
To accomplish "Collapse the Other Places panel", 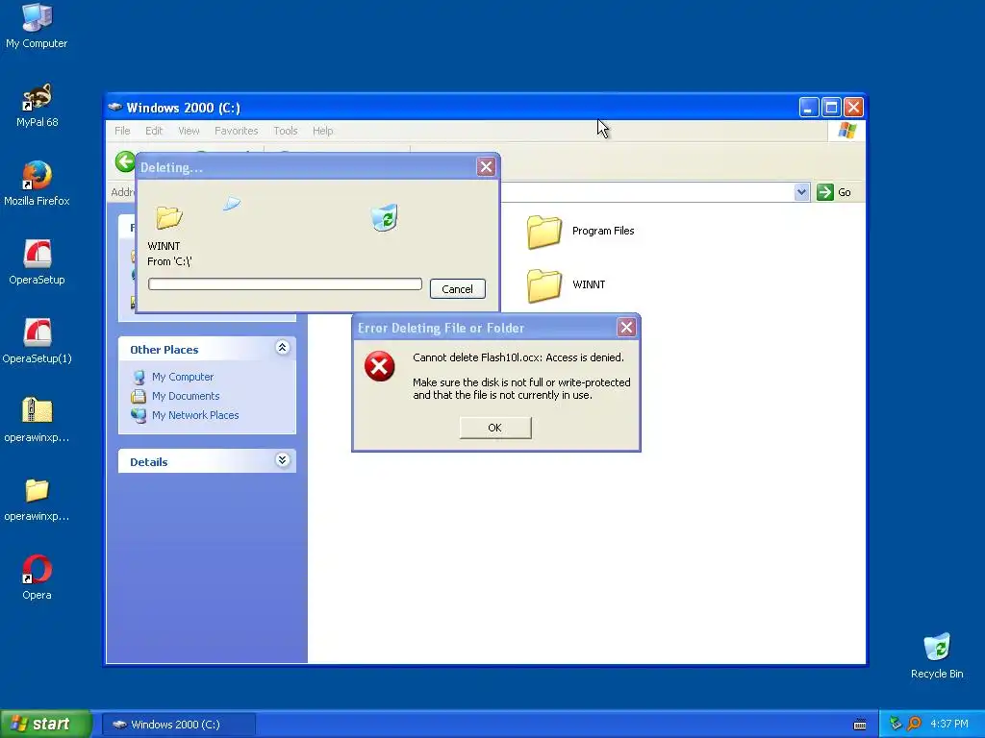I will coord(282,348).
